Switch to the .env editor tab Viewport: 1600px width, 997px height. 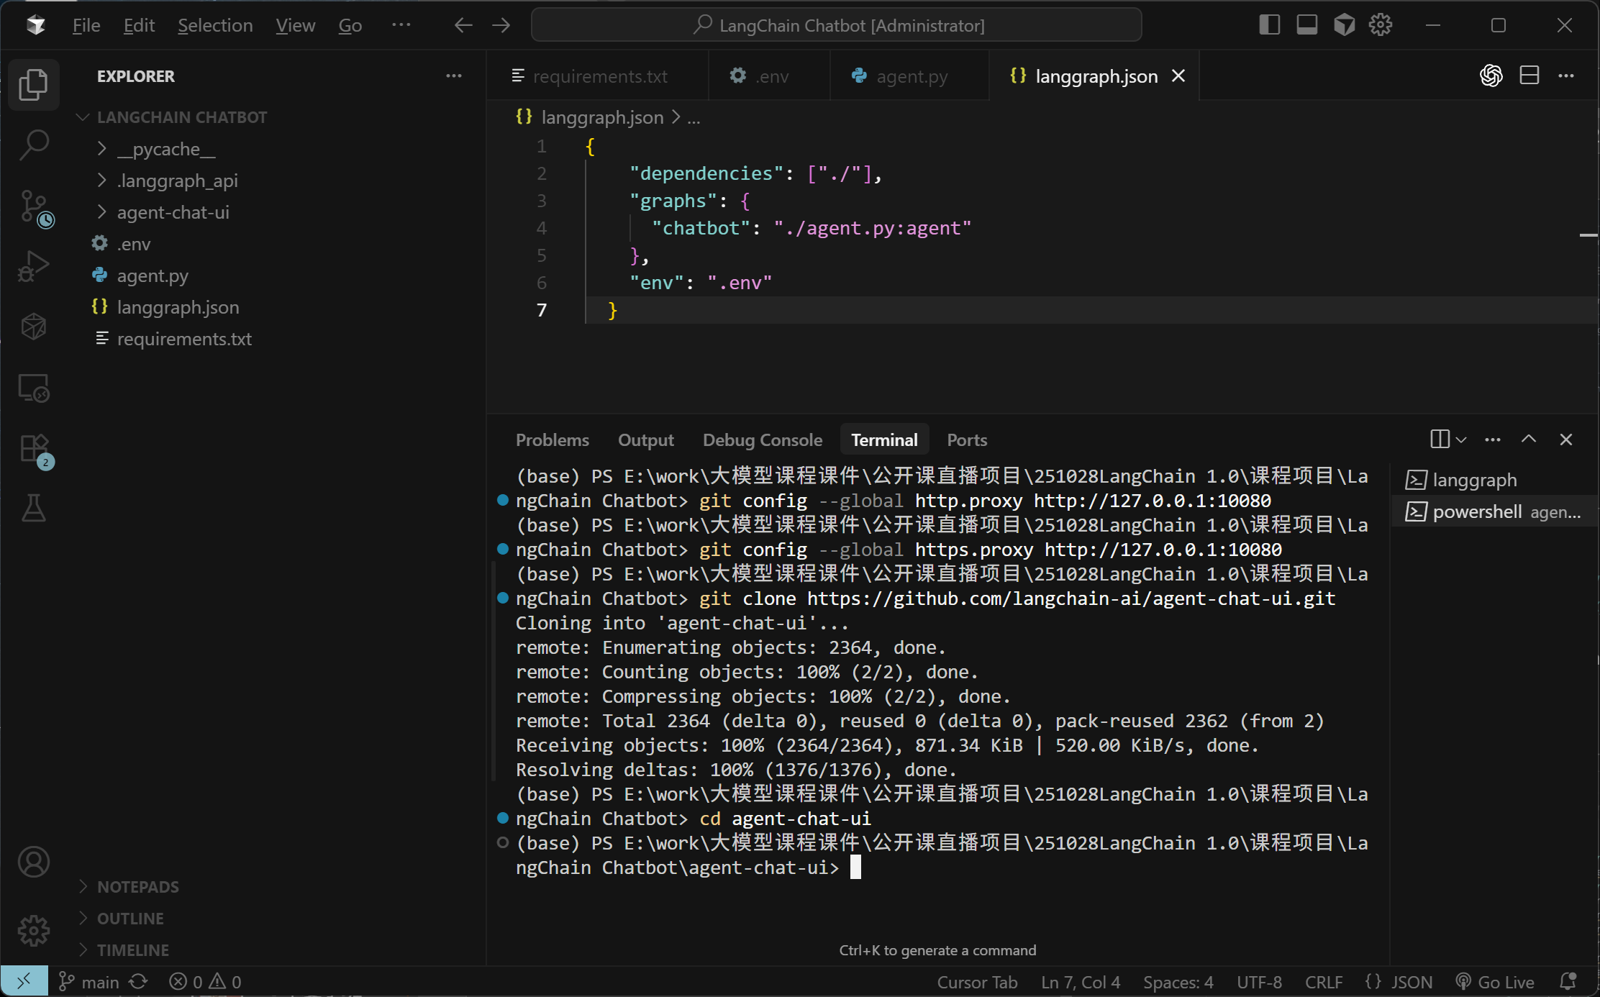769,76
